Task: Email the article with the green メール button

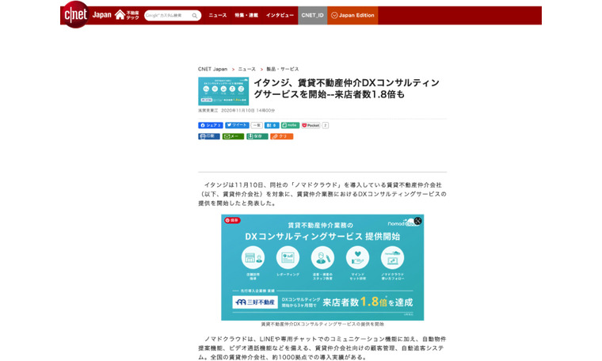Action: pos(233,136)
